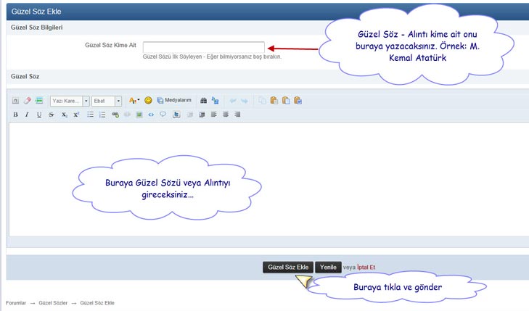This screenshot has width=529, height=311.
Task: Open Güzel Sözler breadcrumb link
Action: coord(53,302)
